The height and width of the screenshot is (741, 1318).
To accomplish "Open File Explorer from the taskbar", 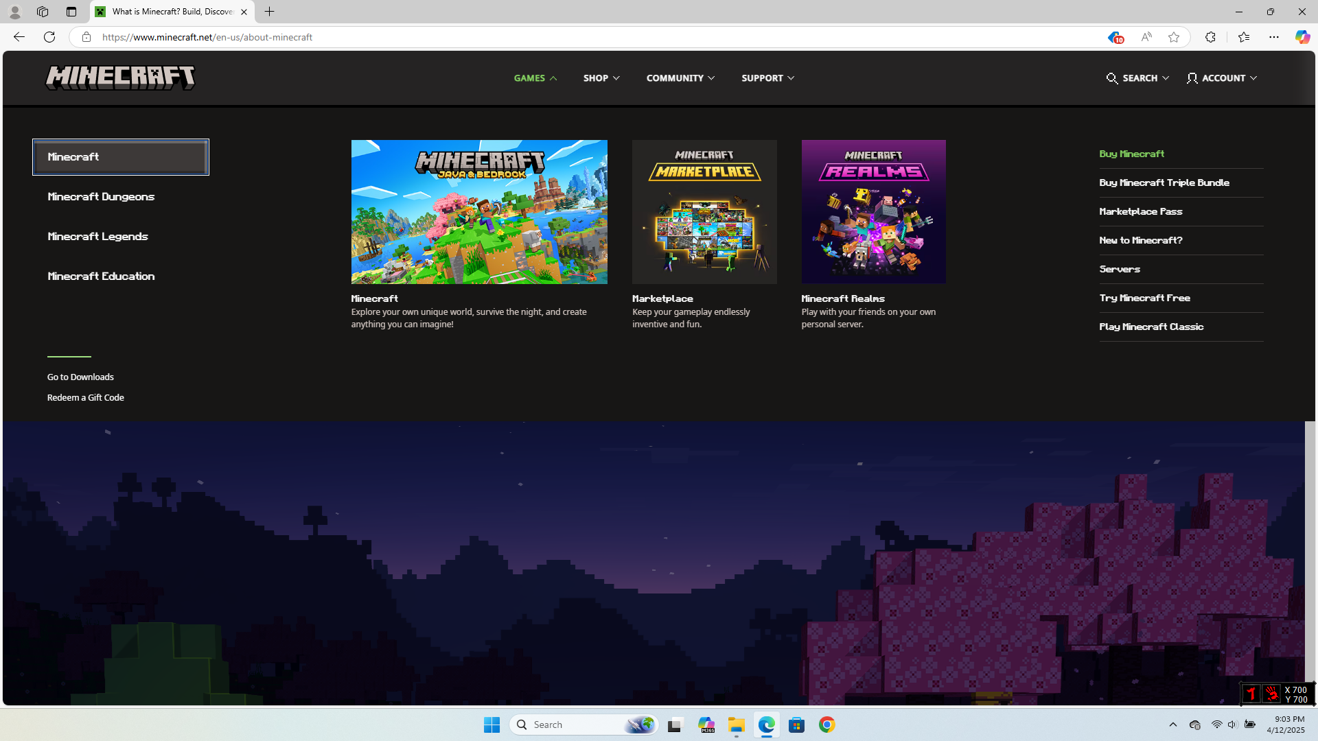I will click(x=737, y=725).
